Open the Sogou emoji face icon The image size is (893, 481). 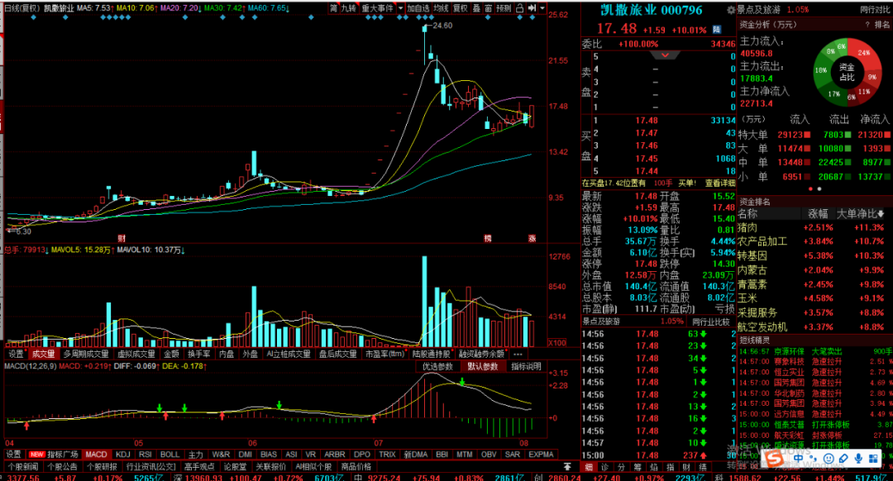coord(829,458)
